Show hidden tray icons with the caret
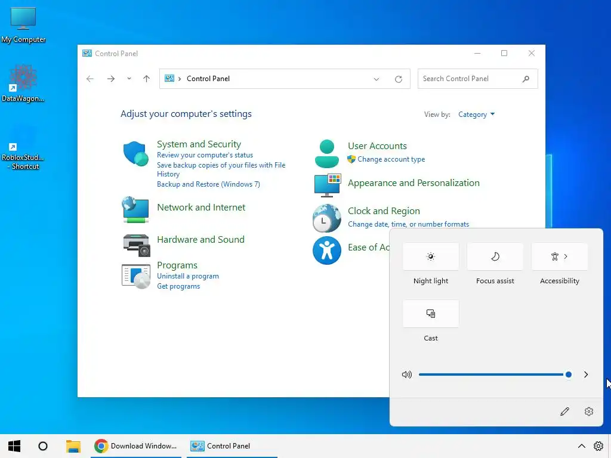Image resolution: width=611 pixels, height=458 pixels. 581,446
